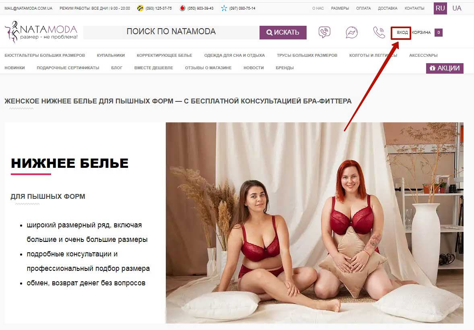Click the phone callback icon
This screenshot has width=474, height=330.
[379, 32]
